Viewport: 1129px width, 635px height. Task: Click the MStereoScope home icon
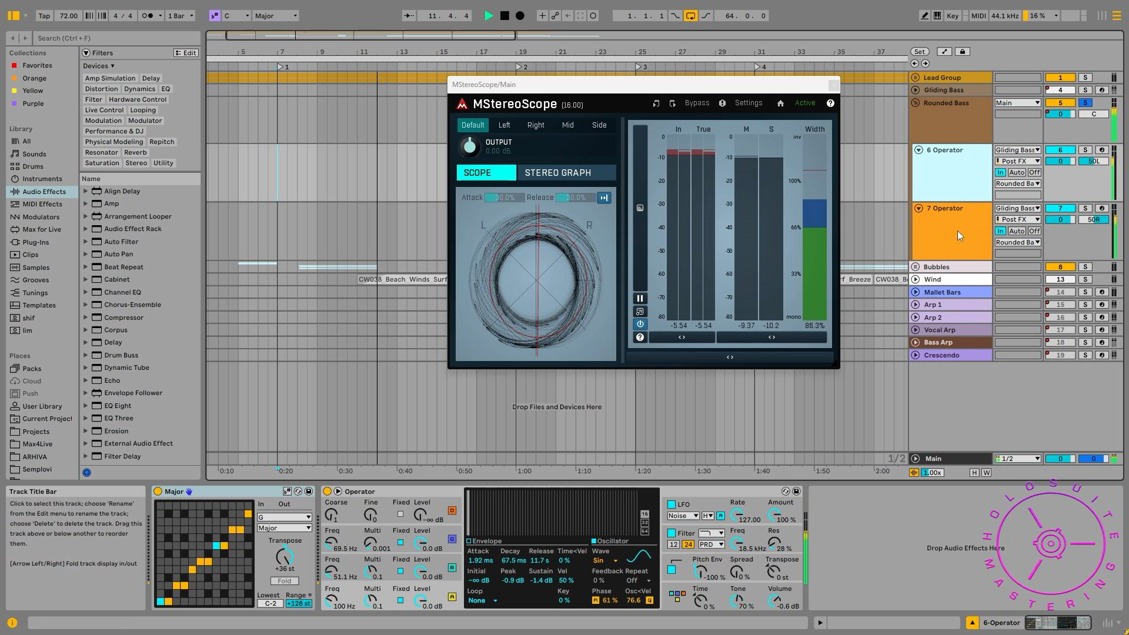tap(780, 103)
